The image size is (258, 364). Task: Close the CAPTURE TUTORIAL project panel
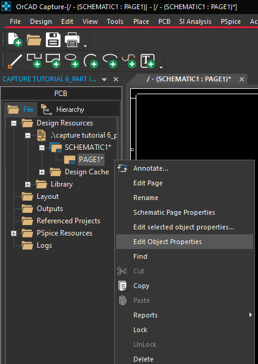point(116,80)
